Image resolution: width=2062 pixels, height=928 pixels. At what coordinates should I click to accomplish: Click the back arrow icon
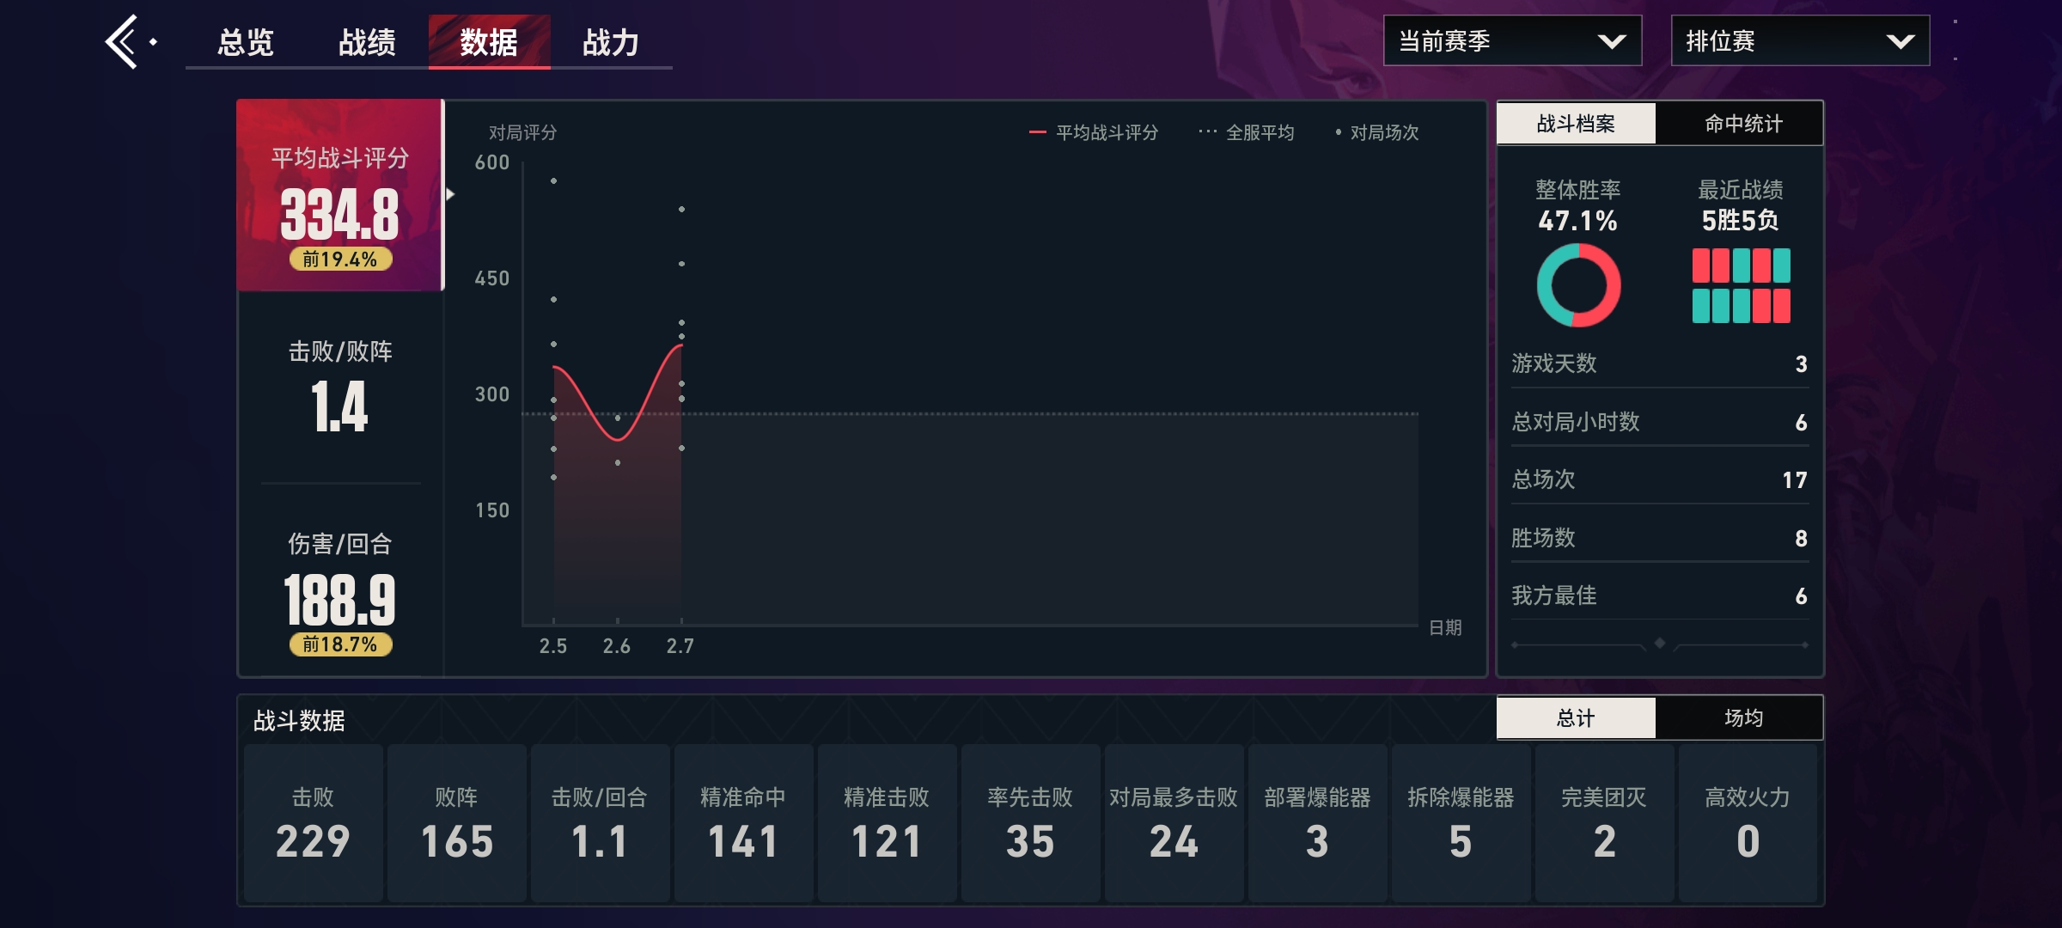coord(122,41)
